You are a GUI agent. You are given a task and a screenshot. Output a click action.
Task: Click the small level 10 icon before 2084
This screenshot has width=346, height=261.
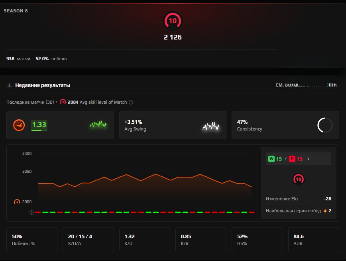(63, 102)
